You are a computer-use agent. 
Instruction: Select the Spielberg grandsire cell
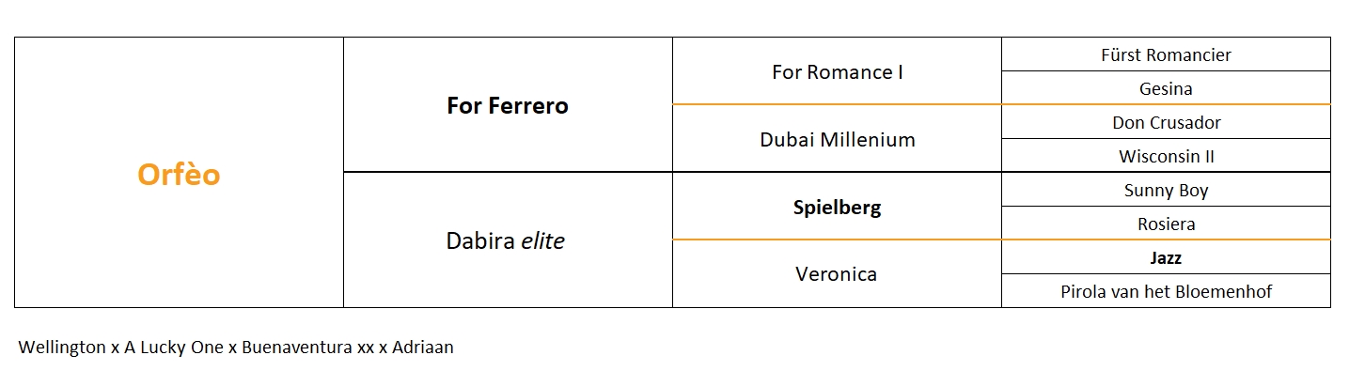pyautogui.click(x=837, y=207)
